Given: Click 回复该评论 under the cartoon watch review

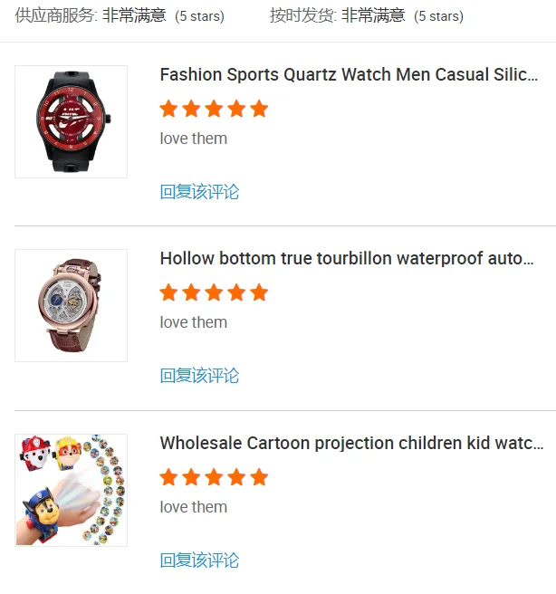Looking at the screenshot, I should click(x=199, y=560).
